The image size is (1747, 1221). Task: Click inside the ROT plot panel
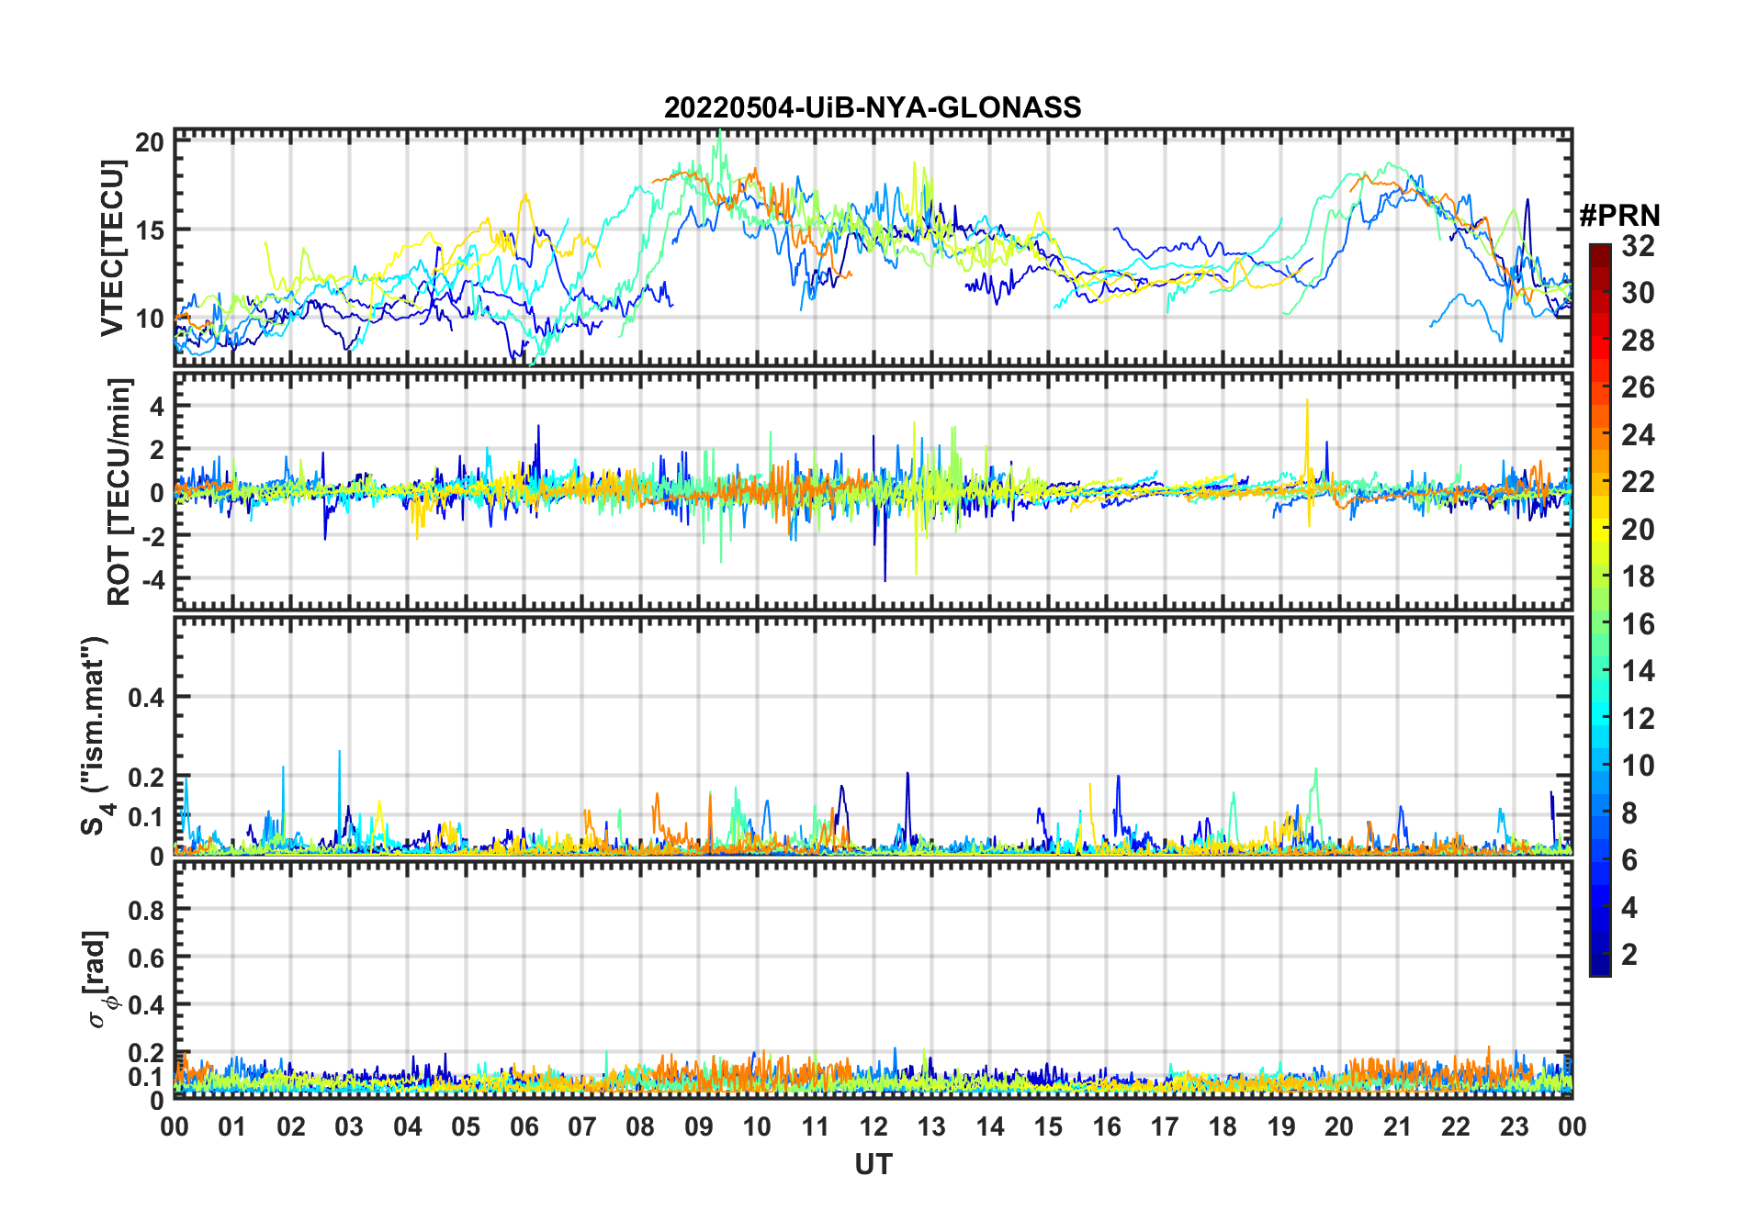[873, 491]
